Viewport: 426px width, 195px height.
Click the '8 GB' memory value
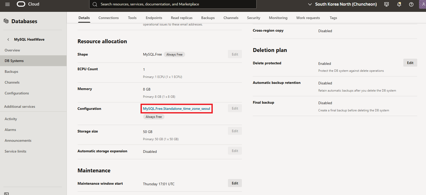(x=147, y=89)
